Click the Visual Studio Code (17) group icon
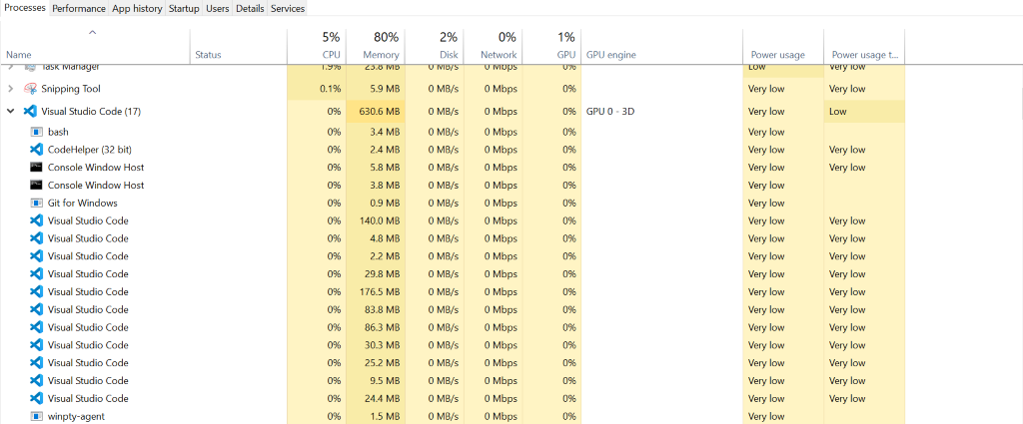 pyautogui.click(x=30, y=112)
